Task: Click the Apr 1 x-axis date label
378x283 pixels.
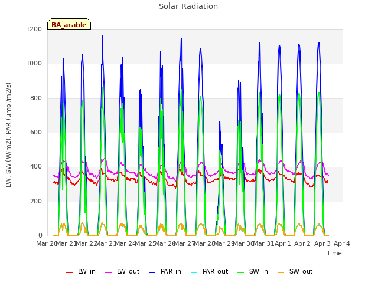Action: tap(283, 243)
